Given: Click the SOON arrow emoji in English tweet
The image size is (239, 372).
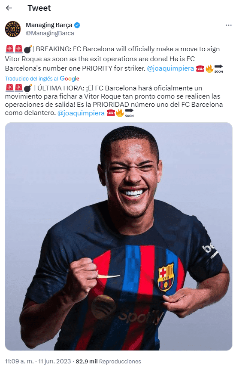Looking at the screenshot, I should 218,68.
